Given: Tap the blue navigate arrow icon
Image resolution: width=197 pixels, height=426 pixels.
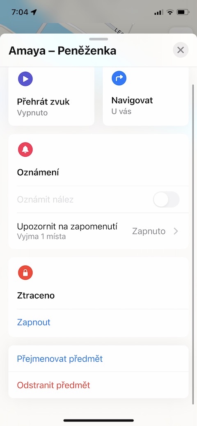Looking at the screenshot, I should (x=119, y=78).
